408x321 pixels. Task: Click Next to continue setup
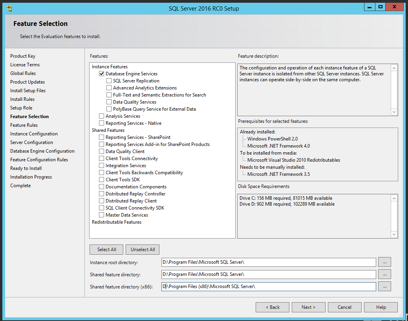(308, 307)
